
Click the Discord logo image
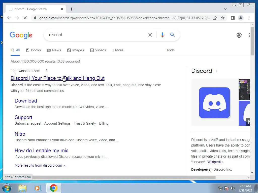coord(214,103)
